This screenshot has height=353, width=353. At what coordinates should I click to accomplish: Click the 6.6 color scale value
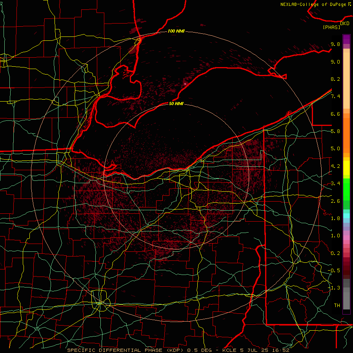coord(335,114)
